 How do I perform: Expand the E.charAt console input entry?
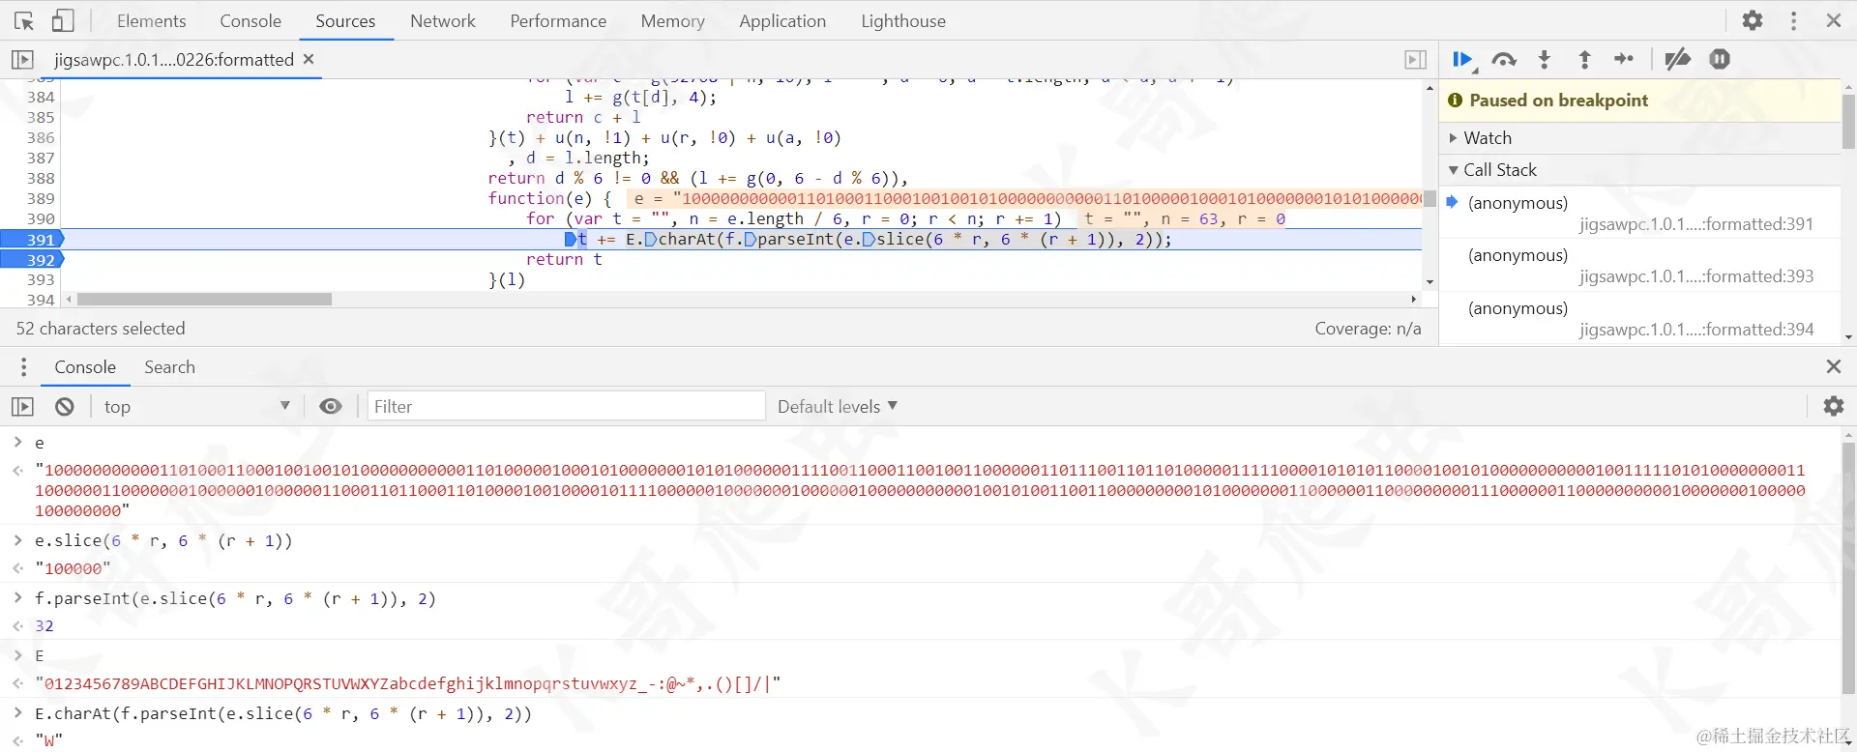point(17,713)
